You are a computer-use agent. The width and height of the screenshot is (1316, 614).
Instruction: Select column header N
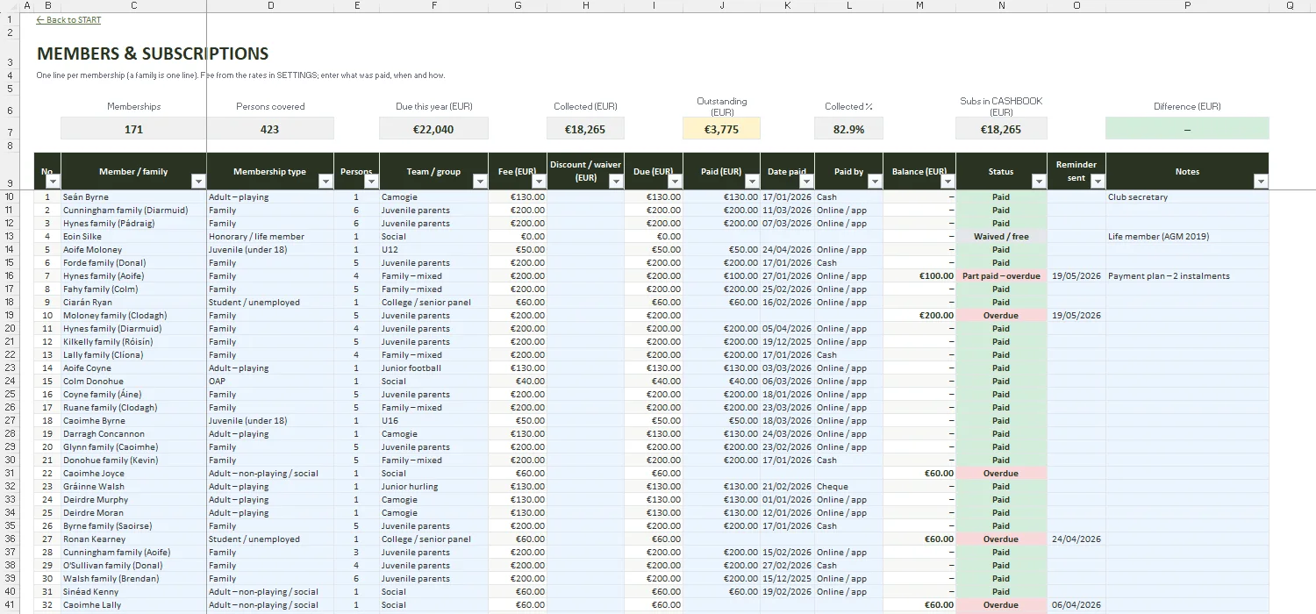pyautogui.click(x=1001, y=5)
